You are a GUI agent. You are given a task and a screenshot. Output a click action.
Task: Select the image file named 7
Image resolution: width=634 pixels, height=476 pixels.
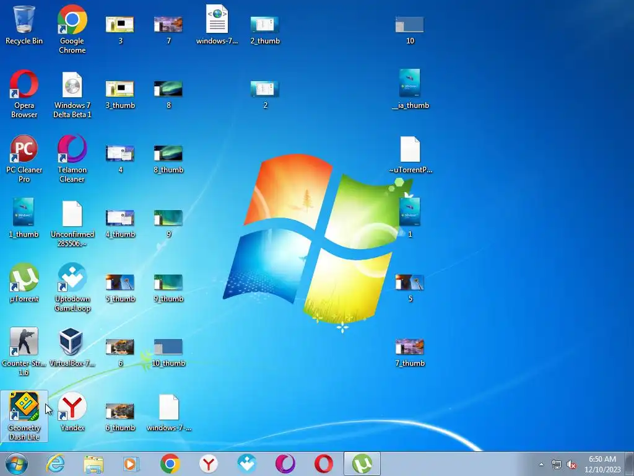pyautogui.click(x=168, y=30)
